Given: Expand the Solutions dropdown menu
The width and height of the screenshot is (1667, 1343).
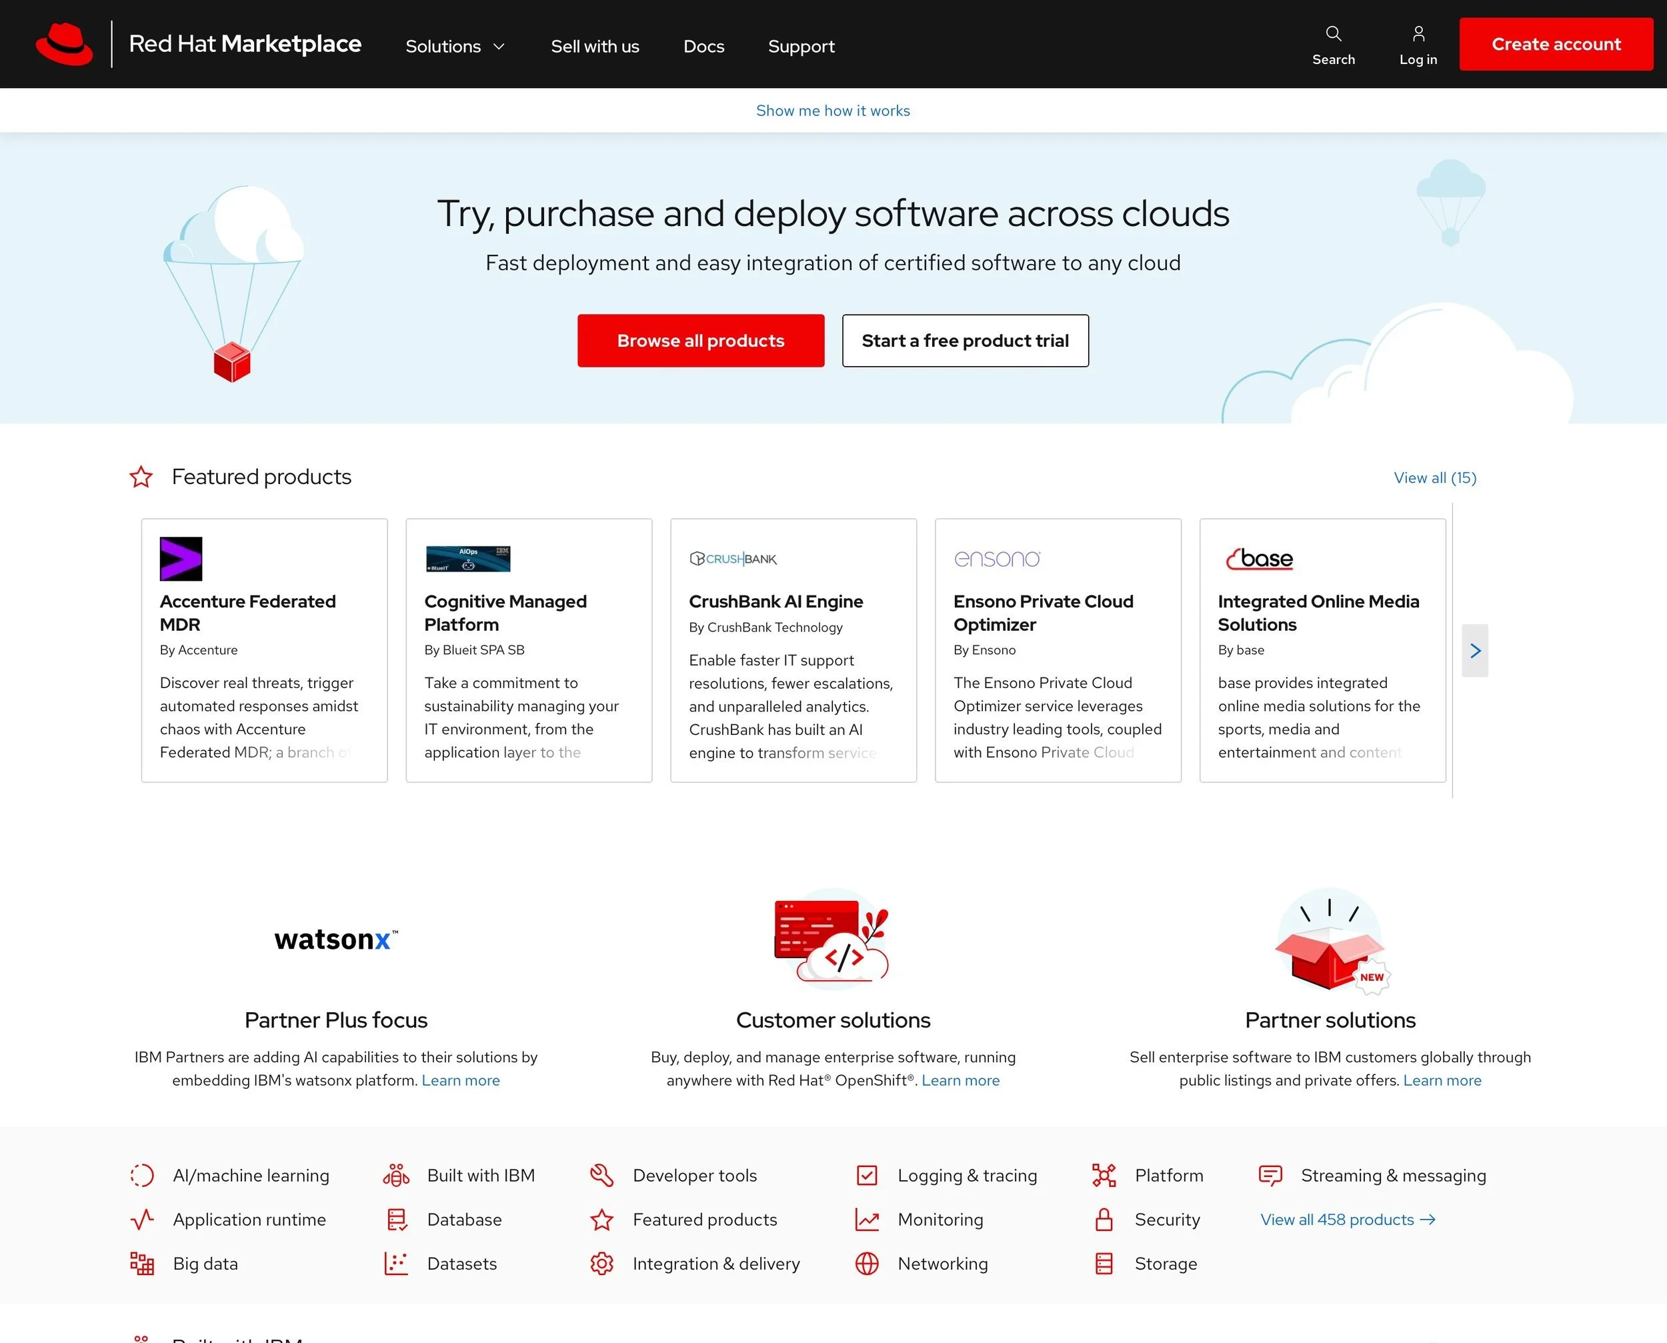Looking at the screenshot, I should pos(455,47).
